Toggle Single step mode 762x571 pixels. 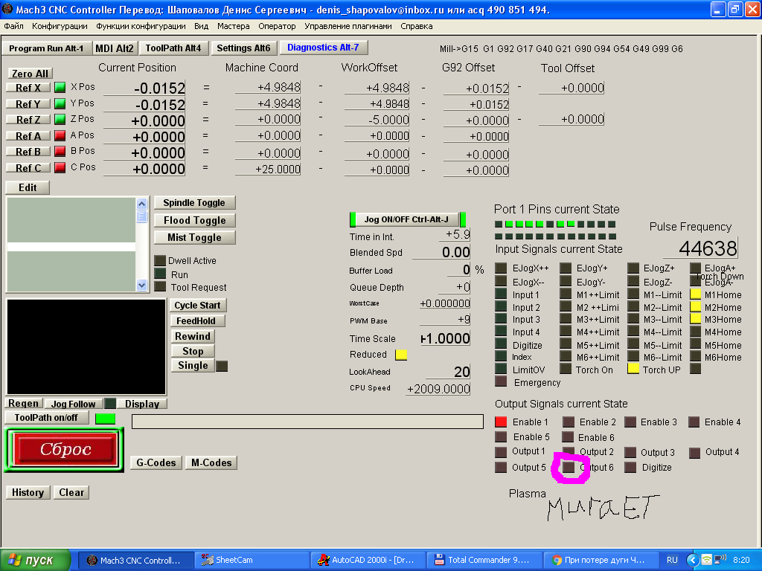pos(193,366)
